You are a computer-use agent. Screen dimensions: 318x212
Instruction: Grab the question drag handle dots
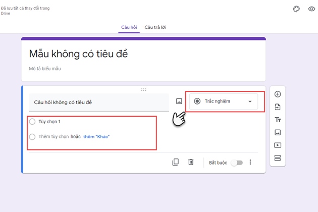click(143, 90)
